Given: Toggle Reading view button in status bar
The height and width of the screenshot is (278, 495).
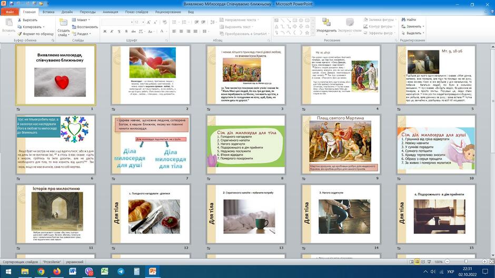Looking at the screenshot, I should pos(423,262).
